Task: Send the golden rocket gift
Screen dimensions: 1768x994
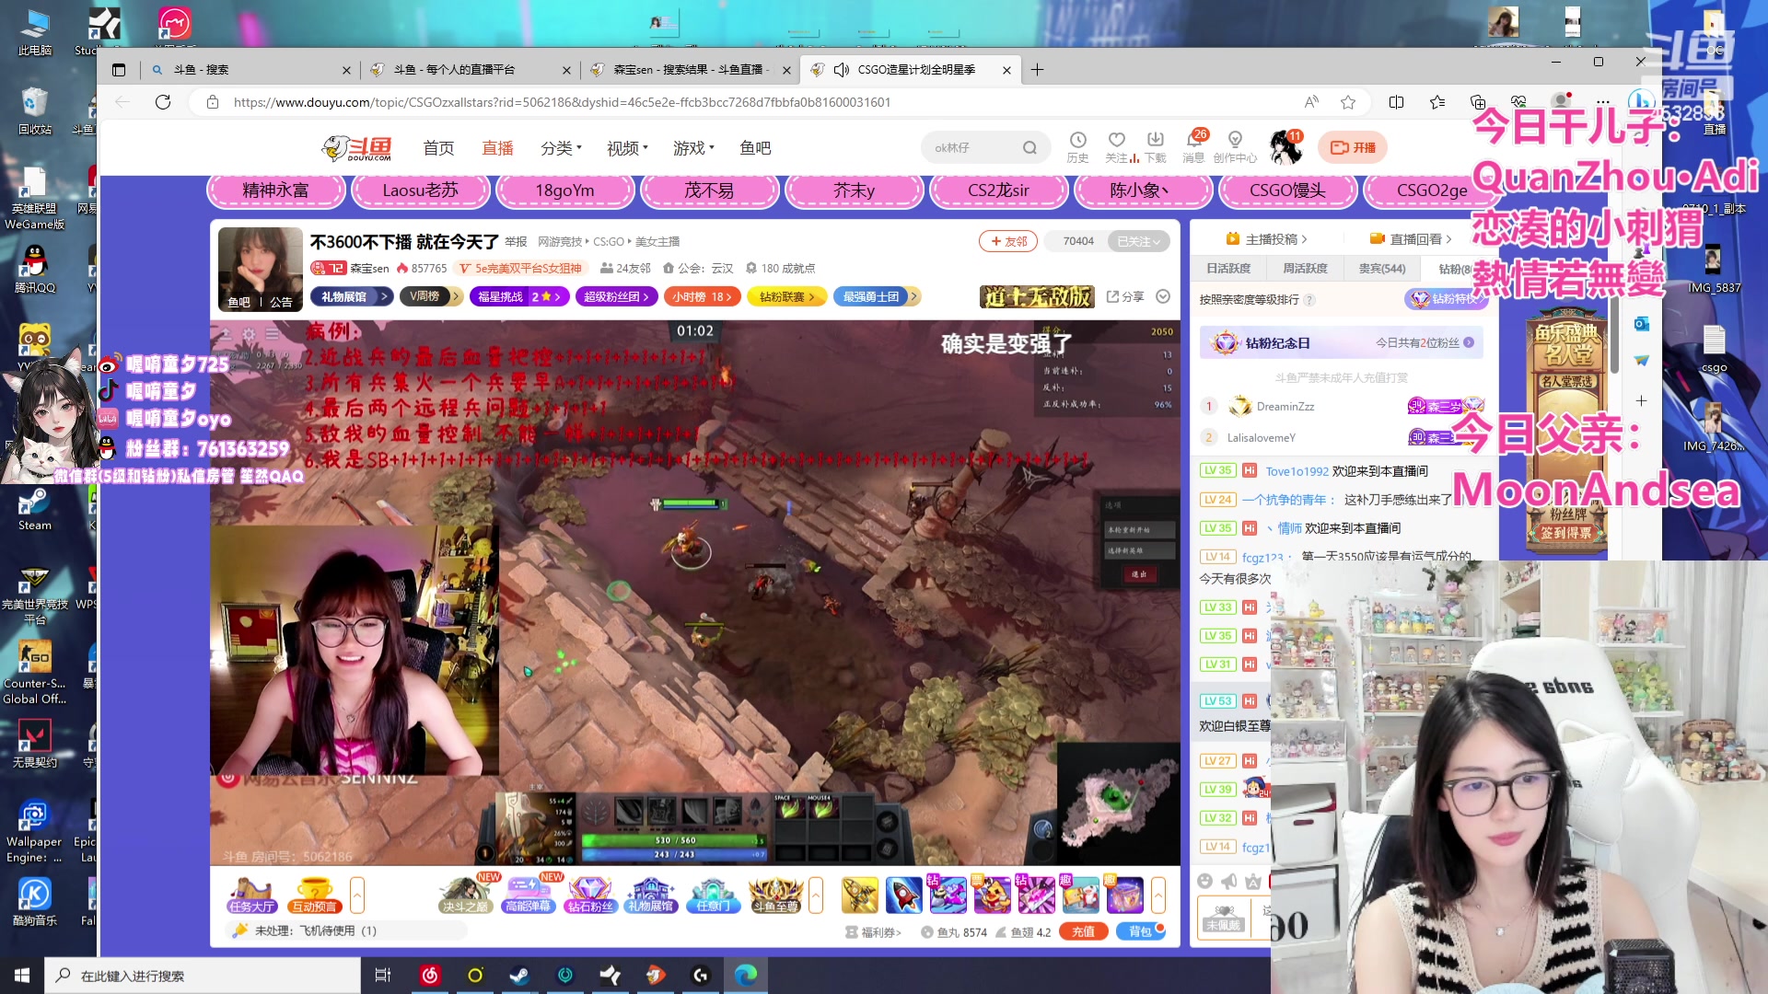Action: [859, 896]
